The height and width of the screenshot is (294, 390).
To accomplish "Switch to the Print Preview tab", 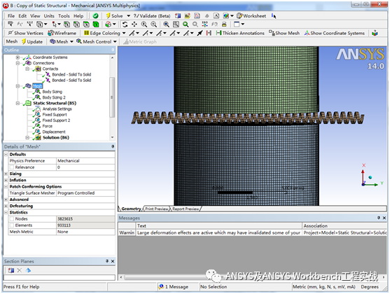I will point(157,209).
